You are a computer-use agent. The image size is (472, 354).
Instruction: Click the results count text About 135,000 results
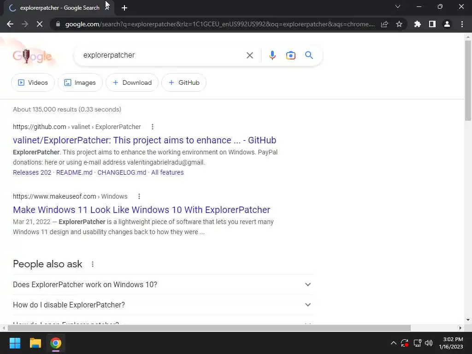pos(67,109)
